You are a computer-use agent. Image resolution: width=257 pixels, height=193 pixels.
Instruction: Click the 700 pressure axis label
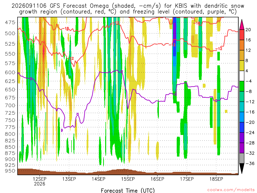[x=10, y=105]
